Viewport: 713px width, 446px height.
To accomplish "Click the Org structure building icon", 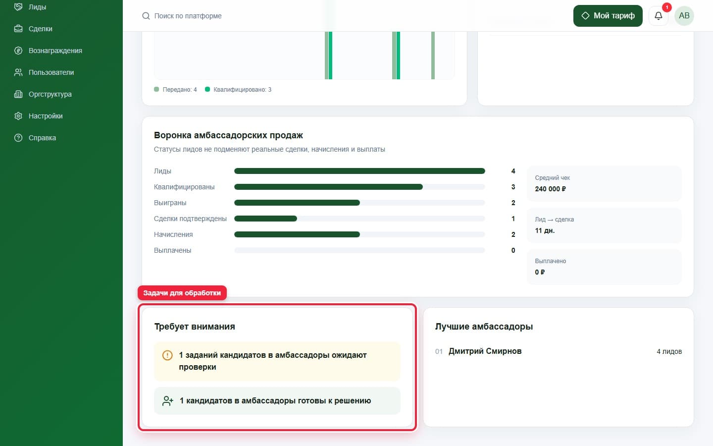I will pos(18,94).
